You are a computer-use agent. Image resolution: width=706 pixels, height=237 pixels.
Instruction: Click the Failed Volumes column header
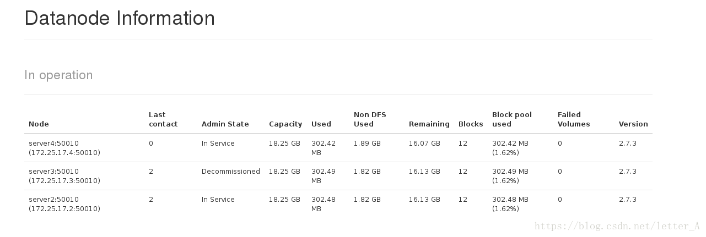[573, 119]
